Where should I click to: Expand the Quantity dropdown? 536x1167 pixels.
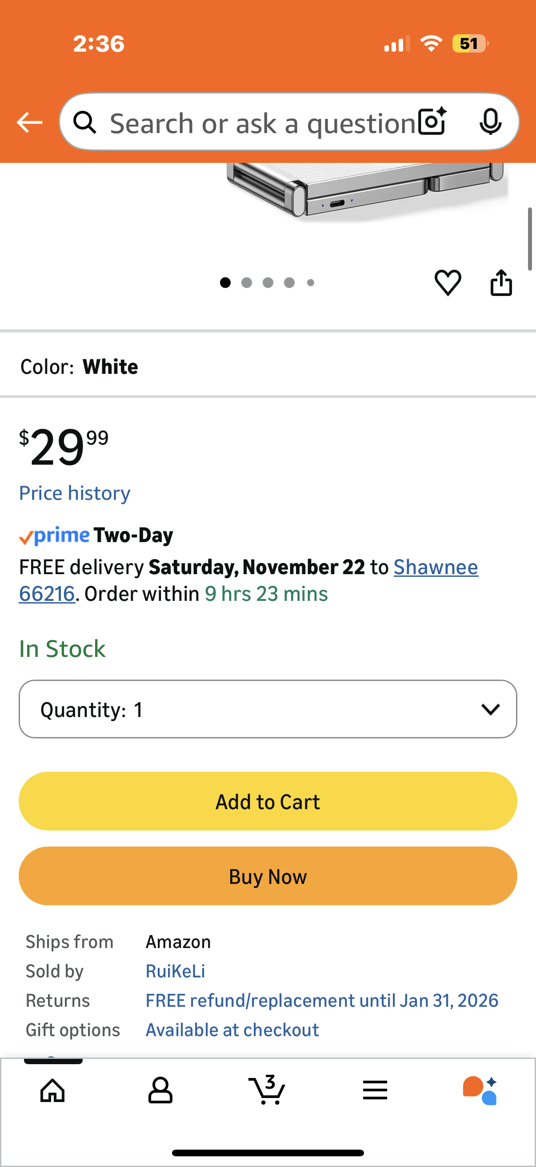click(268, 709)
